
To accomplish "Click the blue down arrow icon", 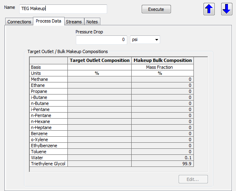I will pyautogui.click(x=226, y=9).
